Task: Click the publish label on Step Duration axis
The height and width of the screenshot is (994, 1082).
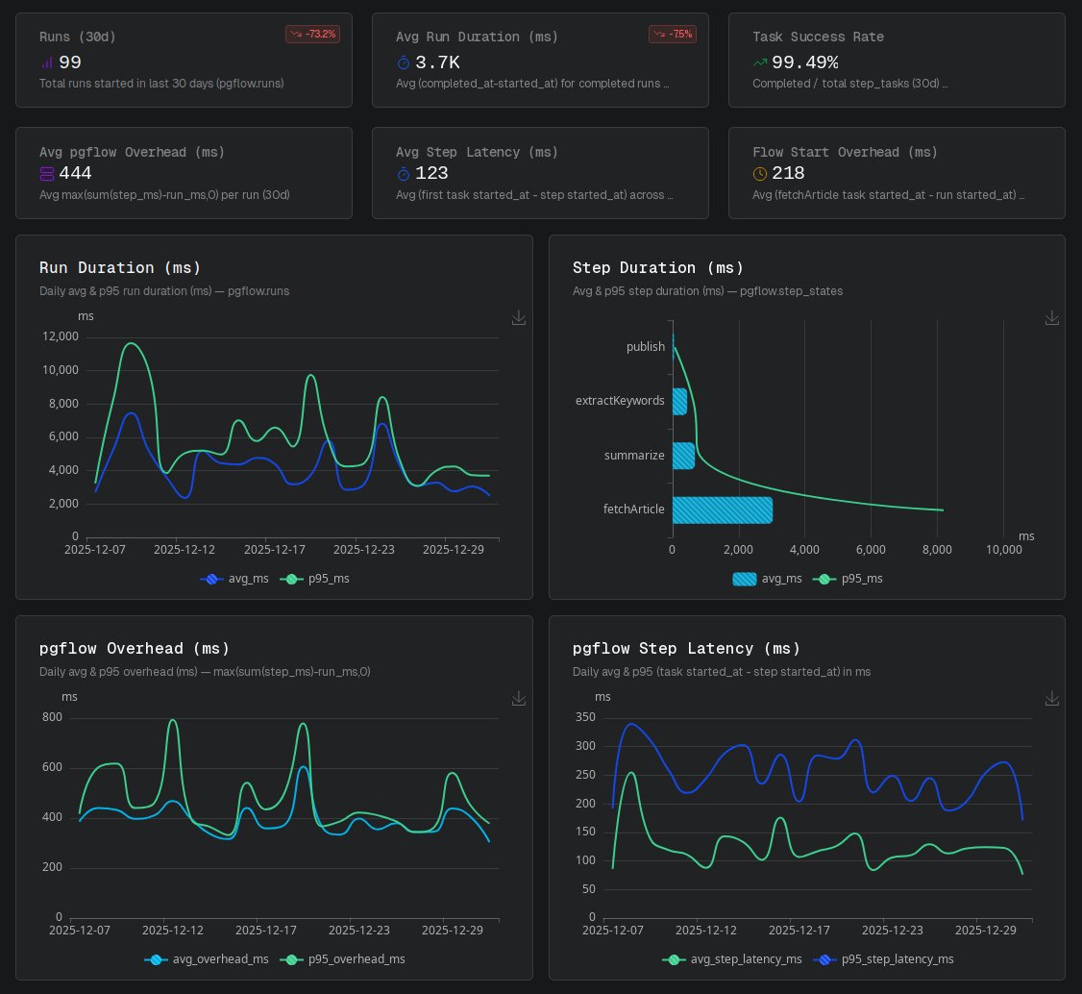Action: 645,346
